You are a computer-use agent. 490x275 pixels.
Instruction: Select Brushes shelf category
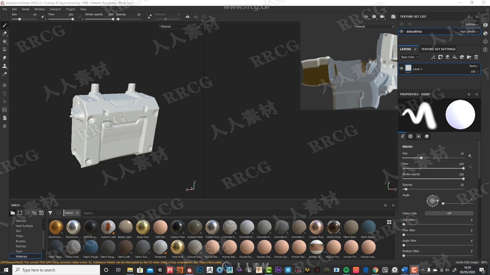(x=21, y=241)
